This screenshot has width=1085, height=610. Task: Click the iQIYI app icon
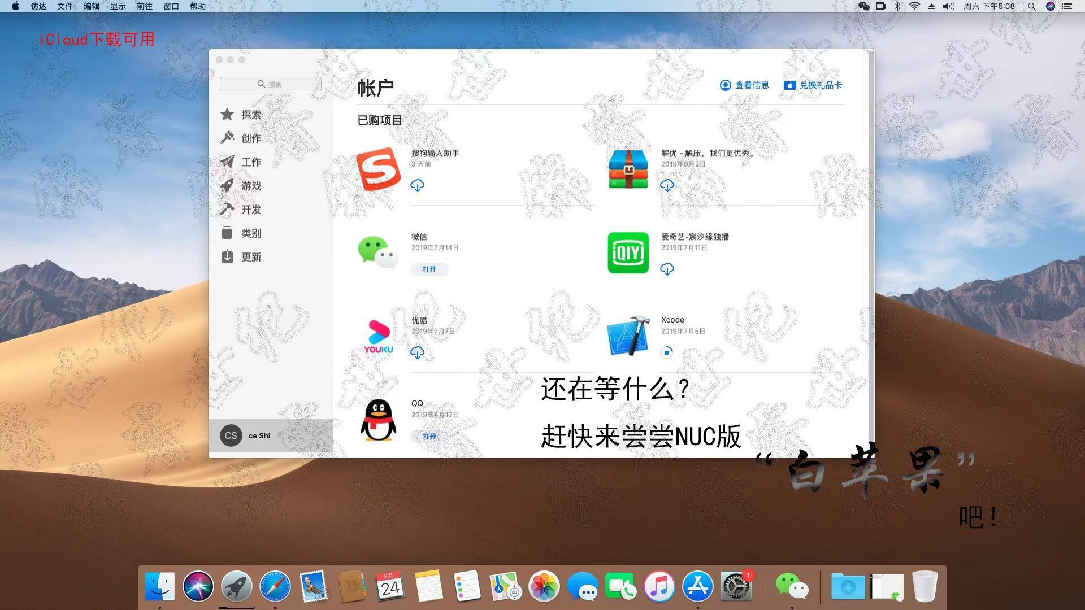628,252
